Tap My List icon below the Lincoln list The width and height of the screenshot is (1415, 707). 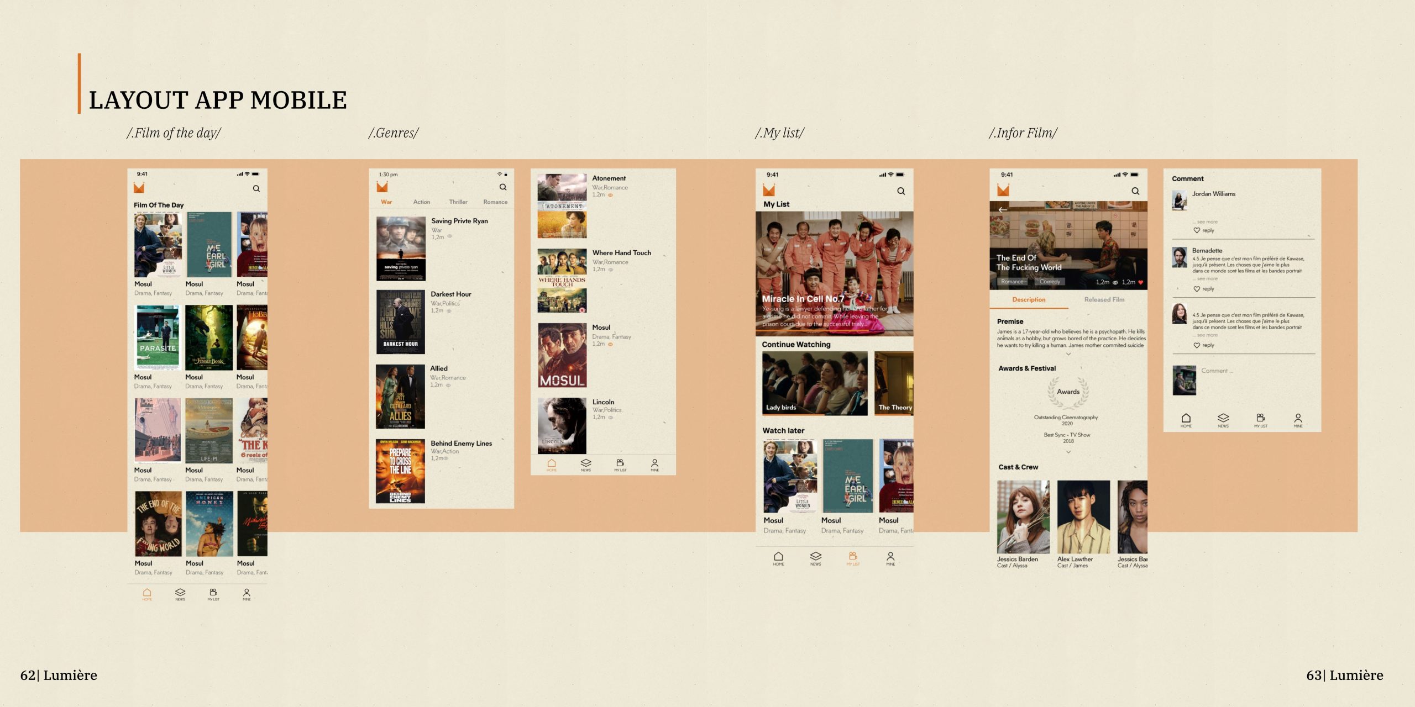point(620,465)
